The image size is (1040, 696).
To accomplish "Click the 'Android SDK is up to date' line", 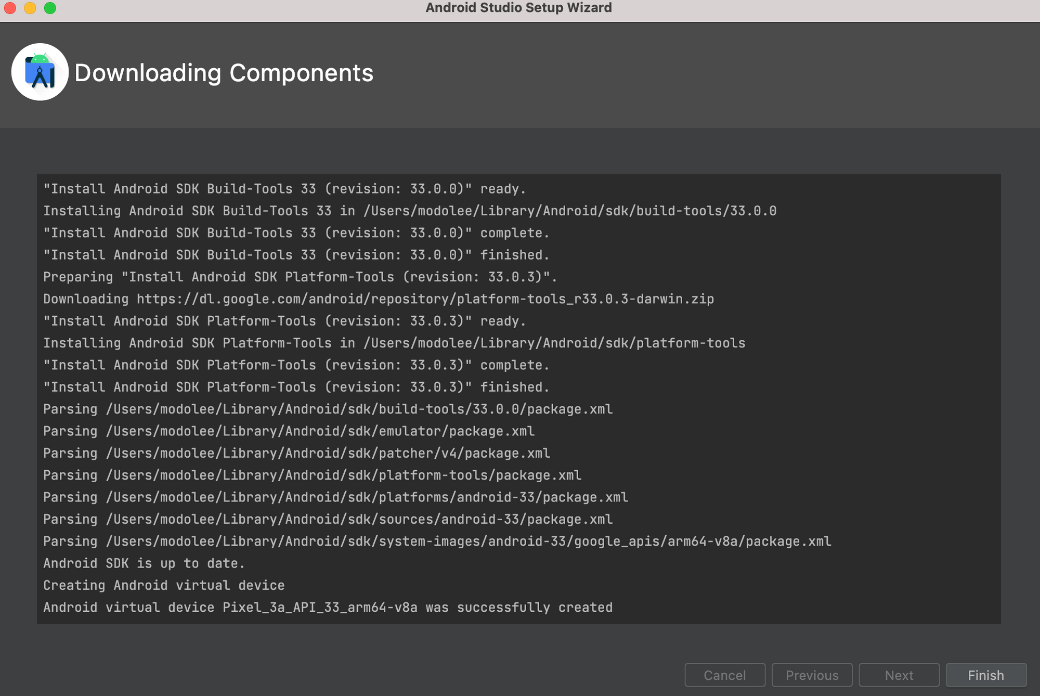I will click(144, 563).
